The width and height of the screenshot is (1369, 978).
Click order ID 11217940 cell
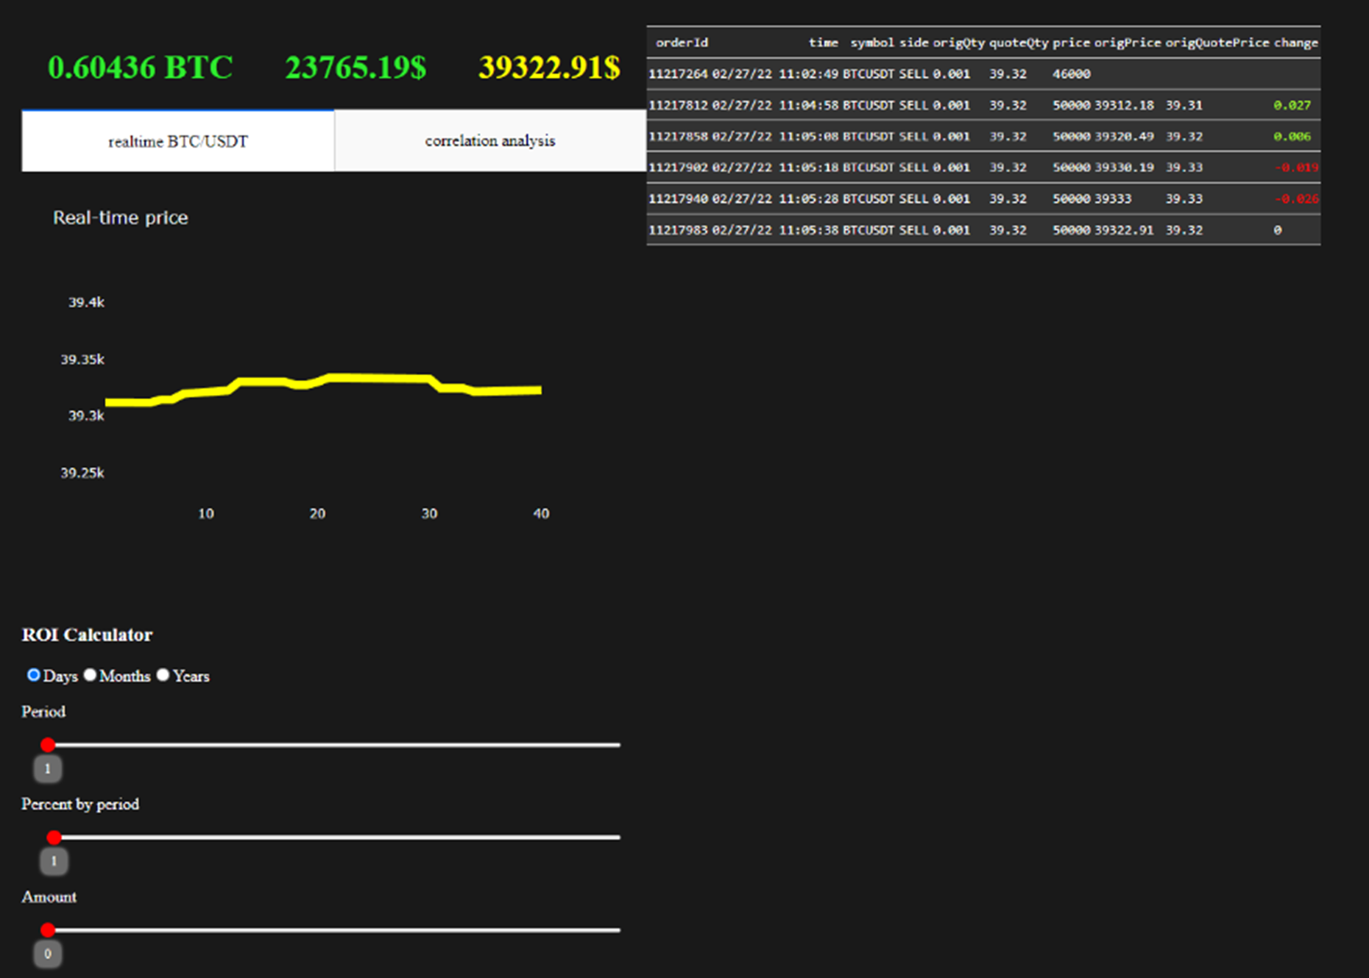coord(678,199)
